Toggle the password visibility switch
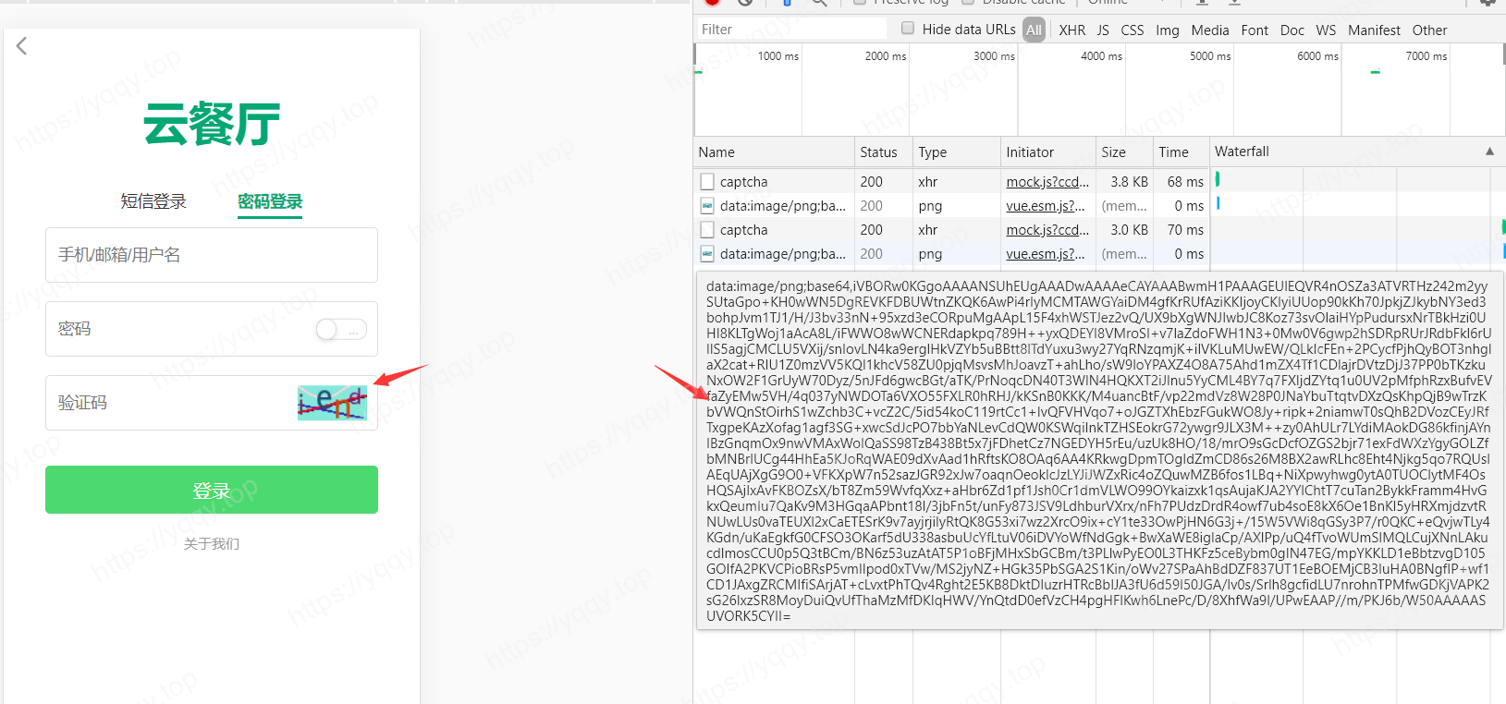Image resolution: width=1506 pixels, height=704 pixels. [x=340, y=329]
